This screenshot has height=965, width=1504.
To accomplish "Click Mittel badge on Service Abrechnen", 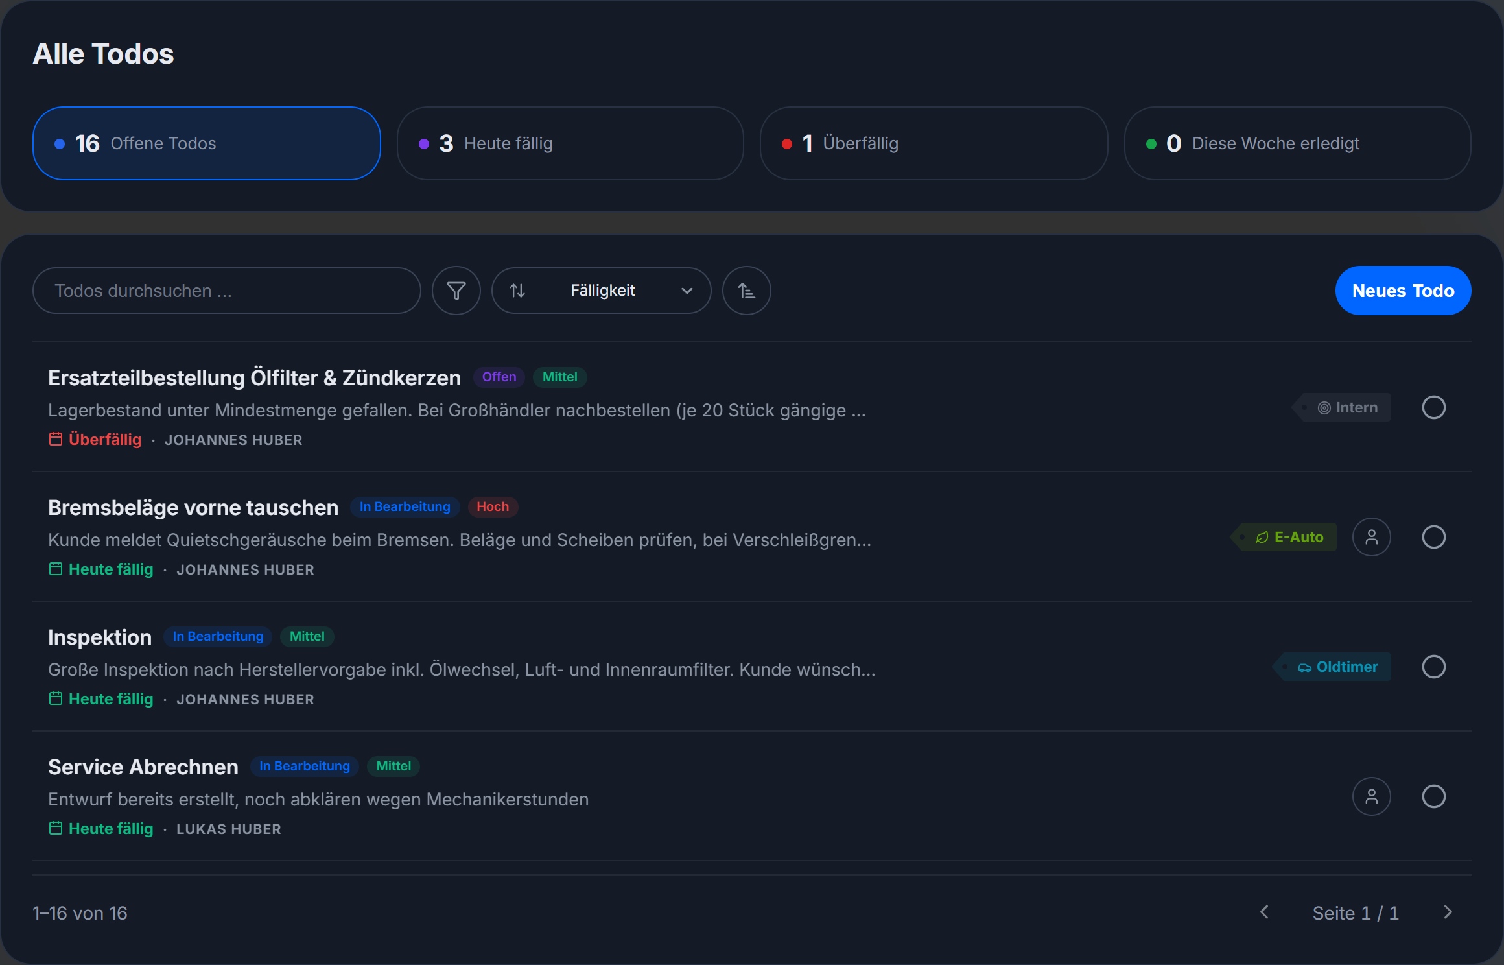I will pos(394,766).
